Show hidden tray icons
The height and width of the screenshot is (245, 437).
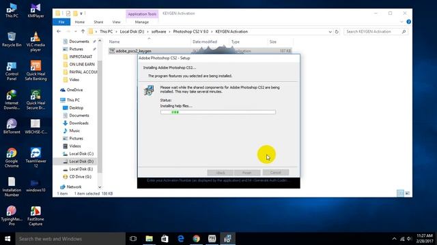coord(394,239)
